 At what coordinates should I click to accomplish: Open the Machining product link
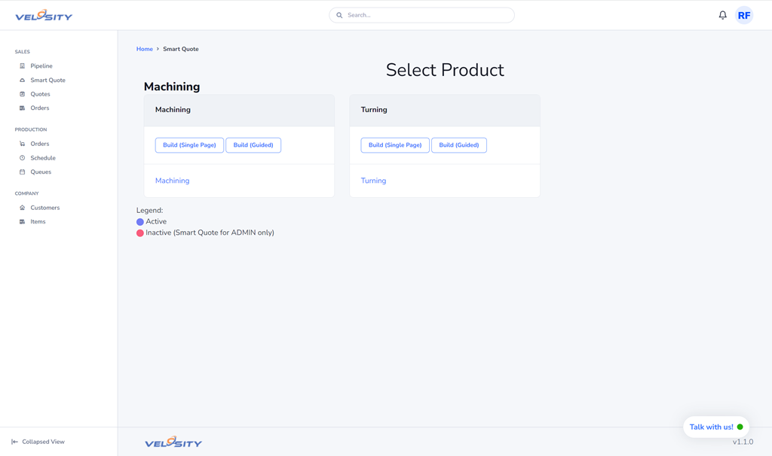[x=172, y=181]
